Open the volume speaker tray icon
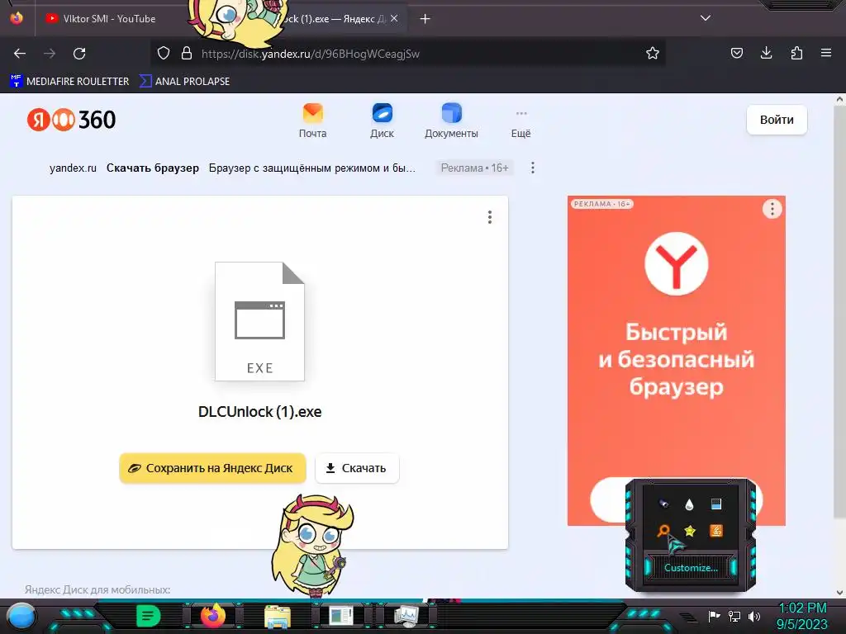This screenshot has height=634, width=846. point(753,616)
